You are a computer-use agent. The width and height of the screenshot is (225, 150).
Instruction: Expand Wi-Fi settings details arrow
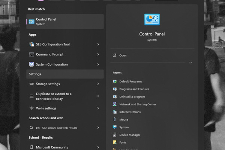pos(98,108)
